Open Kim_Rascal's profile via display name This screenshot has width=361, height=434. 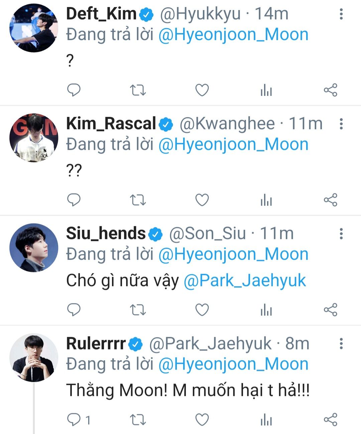pyautogui.click(x=111, y=124)
